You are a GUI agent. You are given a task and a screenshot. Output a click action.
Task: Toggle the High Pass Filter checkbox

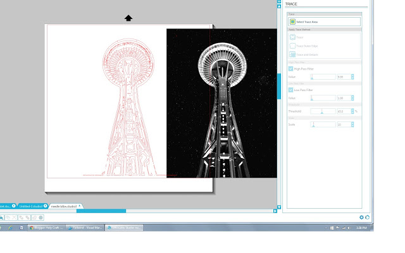pyautogui.click(x=290, y=69)
